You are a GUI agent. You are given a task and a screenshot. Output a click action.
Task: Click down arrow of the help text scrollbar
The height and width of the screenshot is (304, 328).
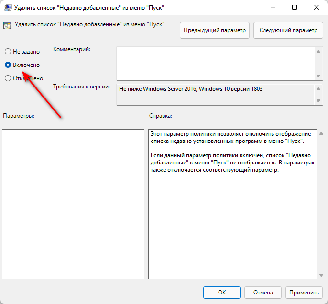[x=321, y=275]
